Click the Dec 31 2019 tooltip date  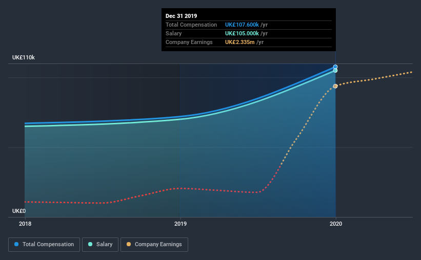[181, 16]
